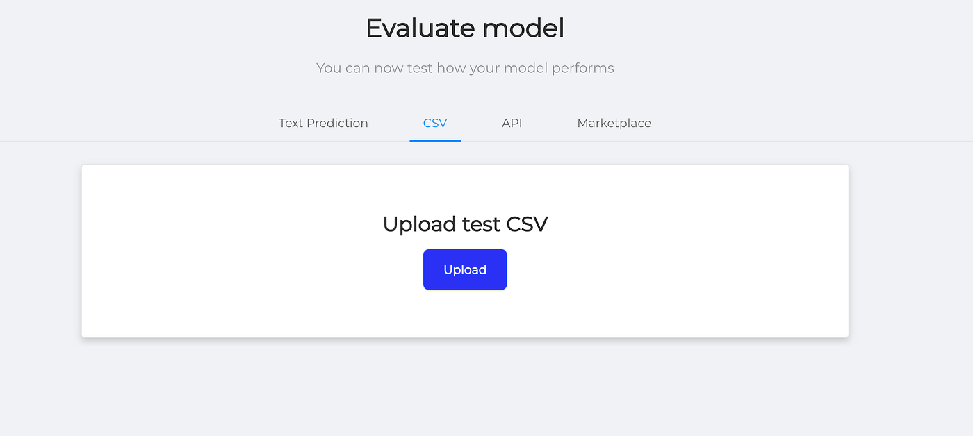The height and width of the screenshot is (436, 973).
Task: Select Marketplace to explore models
Action: click(614, 123)
